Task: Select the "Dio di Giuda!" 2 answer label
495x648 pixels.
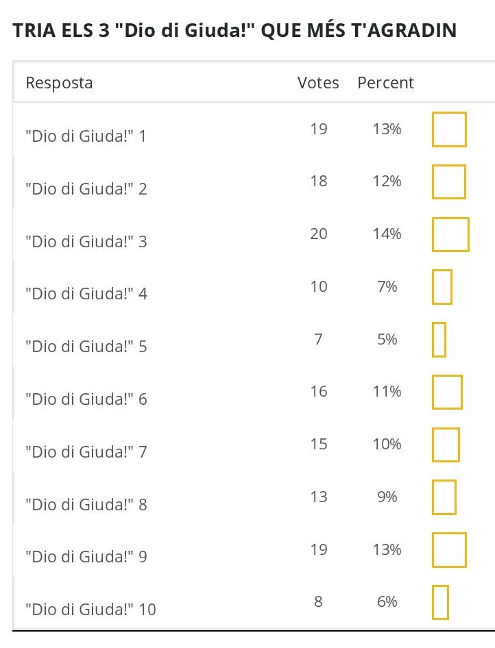Action: 86,189
